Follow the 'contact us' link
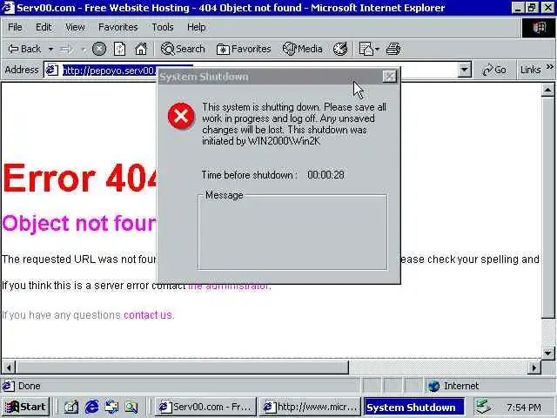Screen dimensions: 557x418 click(x=148, y=315)
